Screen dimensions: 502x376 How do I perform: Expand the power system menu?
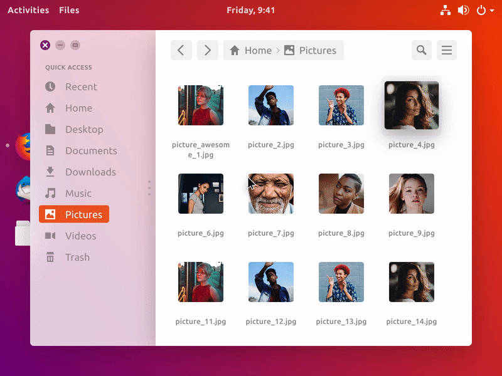click(484, 10)
